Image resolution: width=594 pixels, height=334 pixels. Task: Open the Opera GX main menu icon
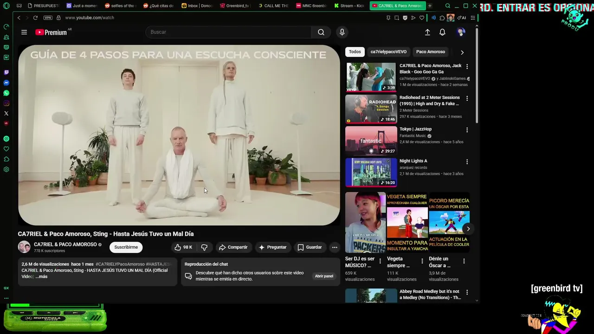pyautogui.click(x=6, y=6)
